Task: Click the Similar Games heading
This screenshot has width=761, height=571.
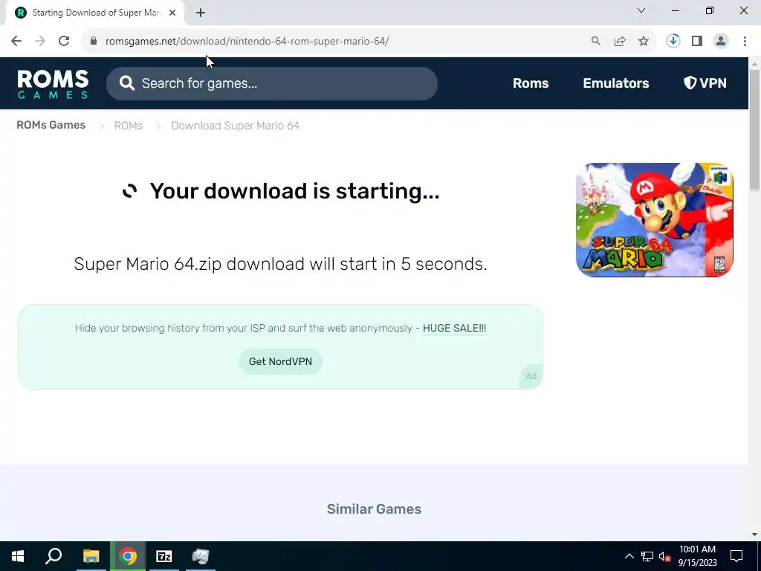Action: click(x=374, y=509)
